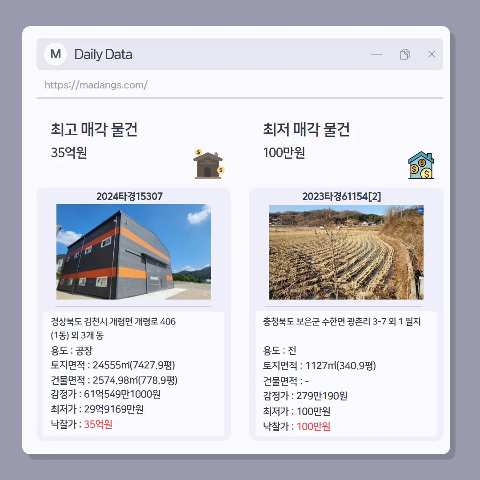Click the Daily Data title
Viewport: 480px width, 480px height.
(x=103, y=54)
